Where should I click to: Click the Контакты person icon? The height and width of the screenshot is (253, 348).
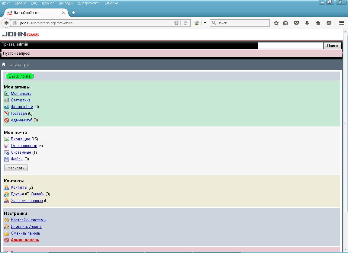(7, 187)
